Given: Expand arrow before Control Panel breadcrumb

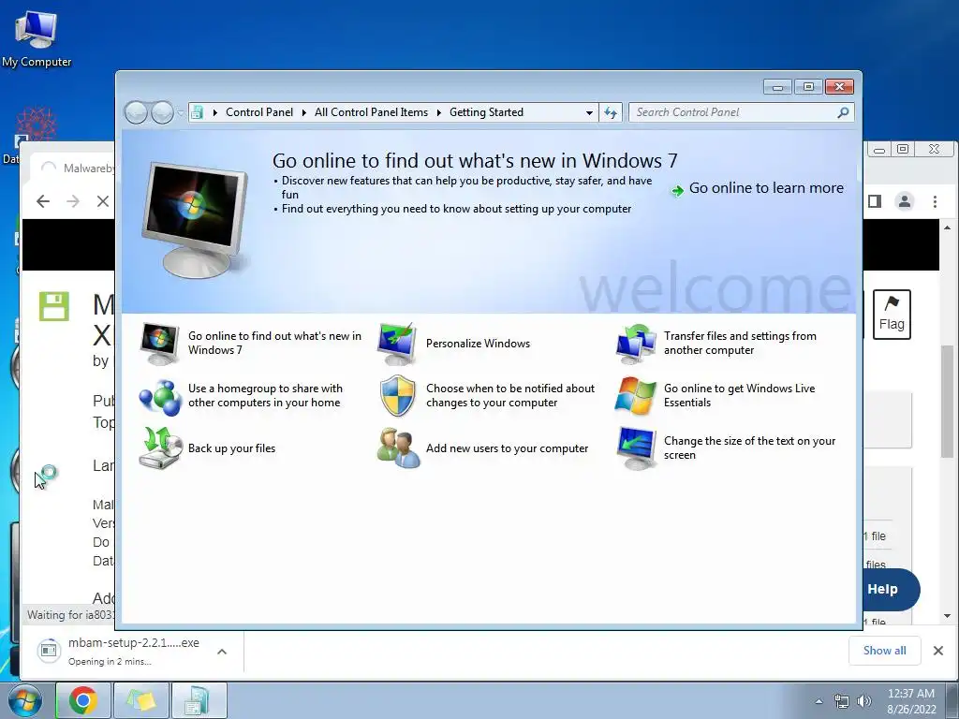Looking at the screenshot, I should point(214,112).
